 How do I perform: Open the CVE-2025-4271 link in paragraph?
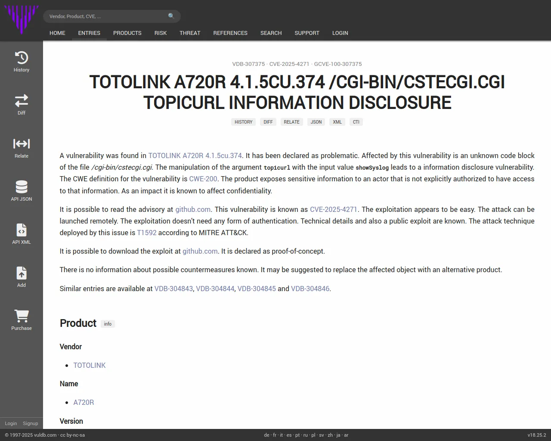coord(334,209)
